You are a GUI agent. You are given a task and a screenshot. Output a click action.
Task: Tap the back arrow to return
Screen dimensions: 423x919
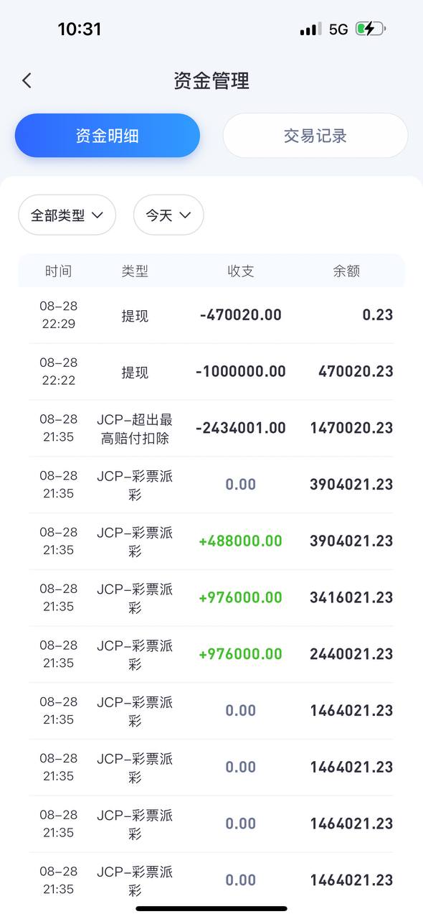click(x=27, y=80)
